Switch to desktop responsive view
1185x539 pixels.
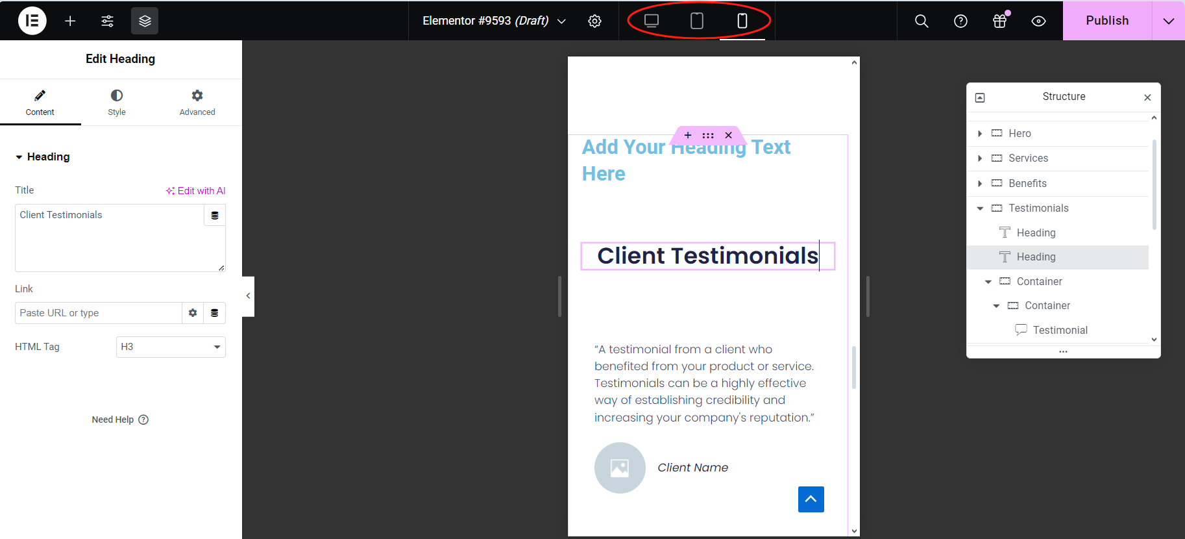pyautogui.click(x=652, y=21)
